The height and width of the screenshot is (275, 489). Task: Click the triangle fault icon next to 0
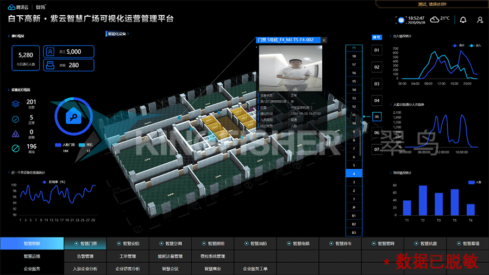(15, 134)
